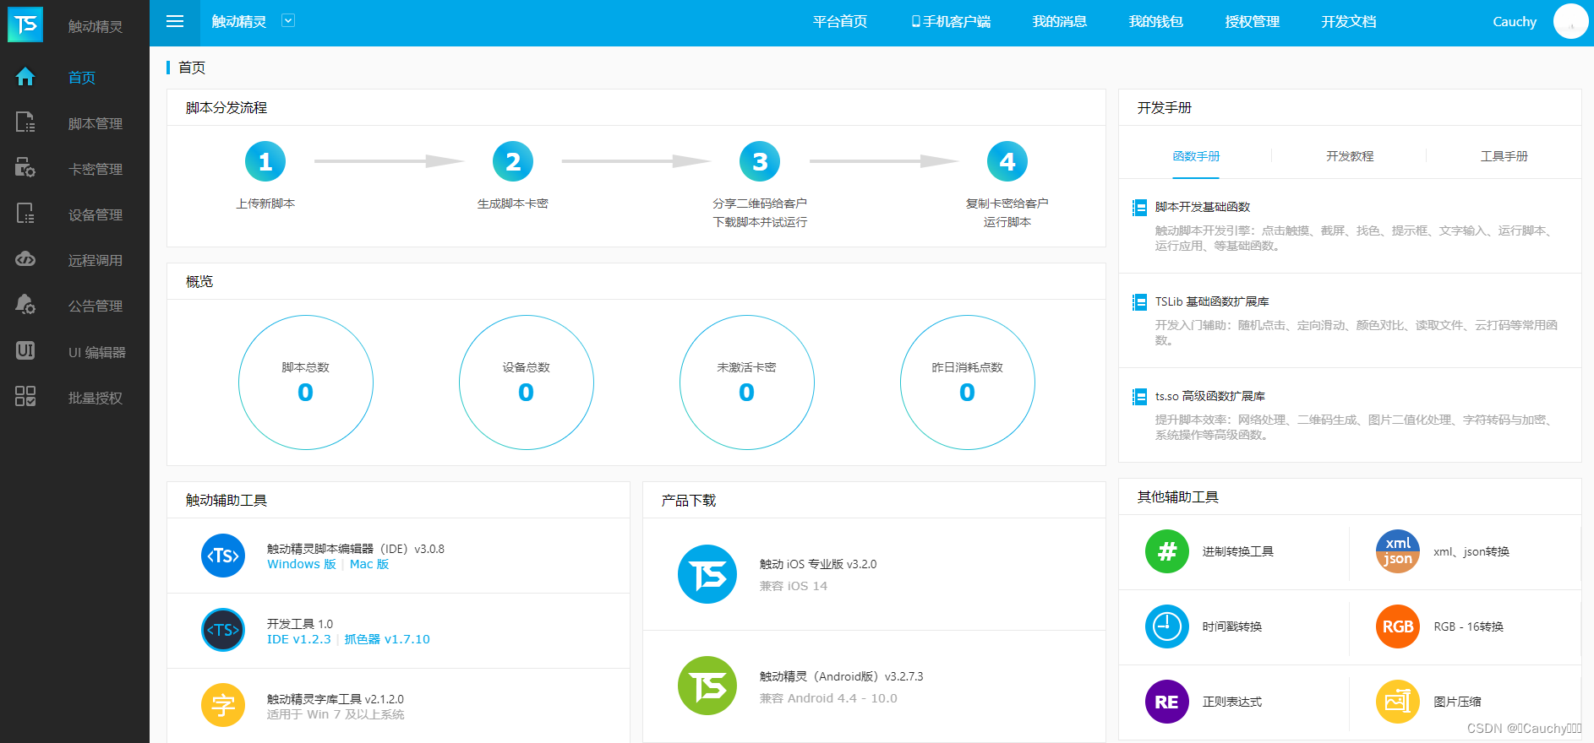Click the 时间戳转换 tool label
1594x743 pixels.
point(1232,626)
